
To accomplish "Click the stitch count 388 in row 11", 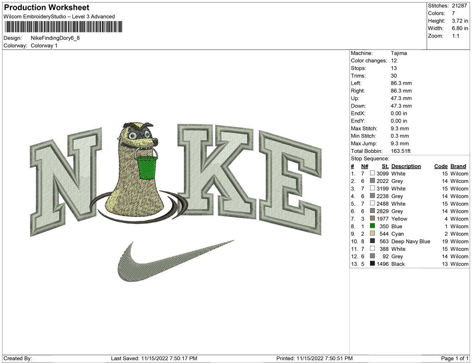I will [x=384, y=249].
